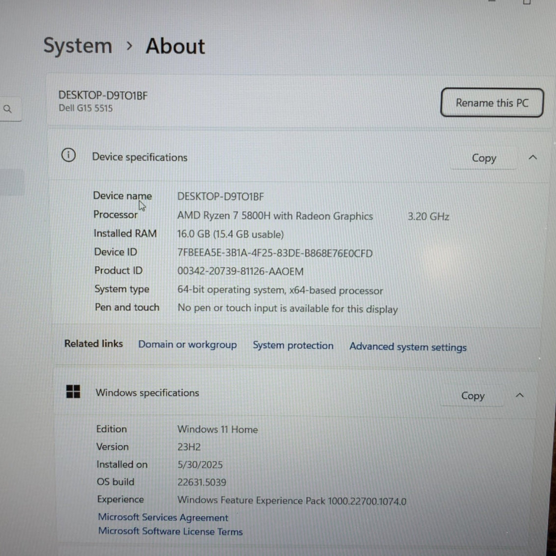Select Edition value Windows 11 Home
The height and width of the screenshot is (556, 556).
[x=217, y=429]
